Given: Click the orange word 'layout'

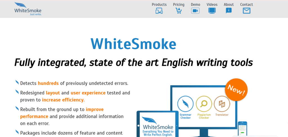Looking at the screenshot, I should [x=53, y=93].
